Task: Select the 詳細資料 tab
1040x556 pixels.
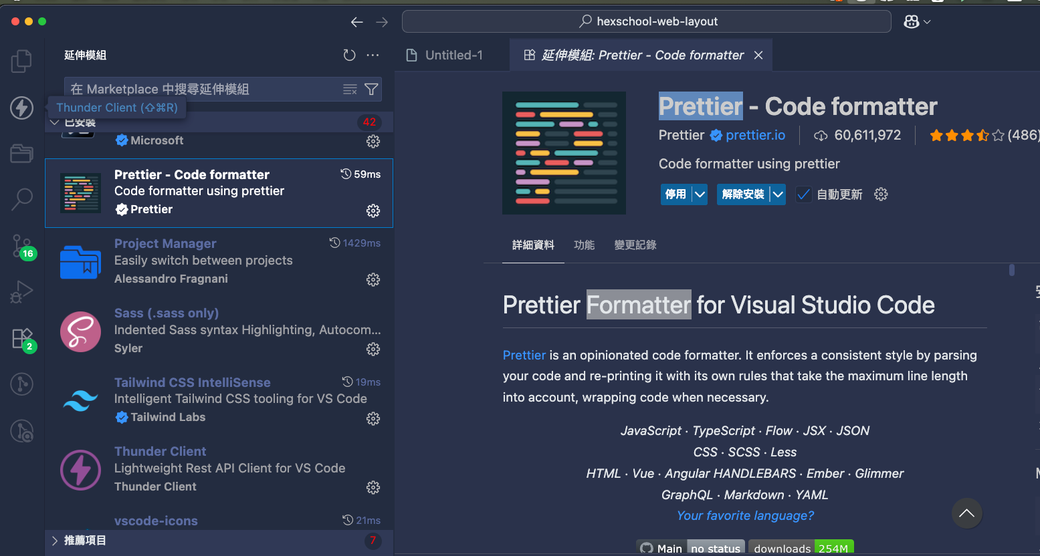Action: (533, 245)
